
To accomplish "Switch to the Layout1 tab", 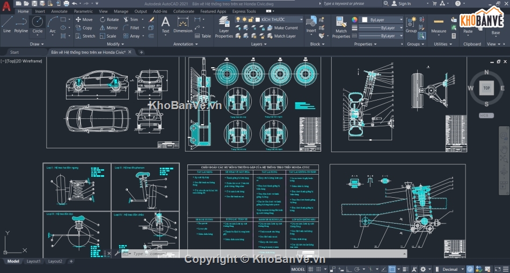I will [33, 261].
